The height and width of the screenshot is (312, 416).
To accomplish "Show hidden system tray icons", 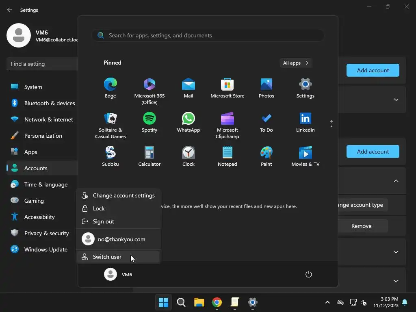I will coord(327,302).
